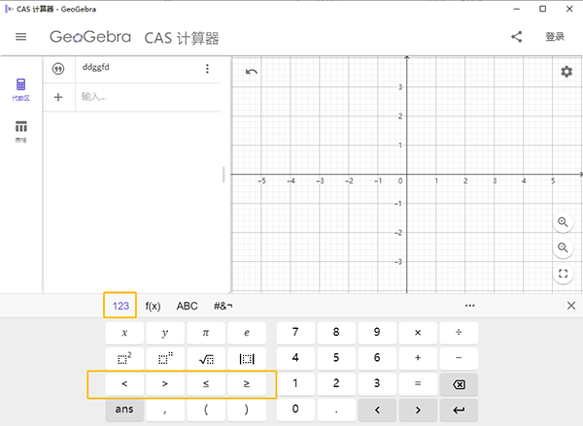Open graphics view settings gear
This screenshot has width=583, height=426.
tap(566, 72)
